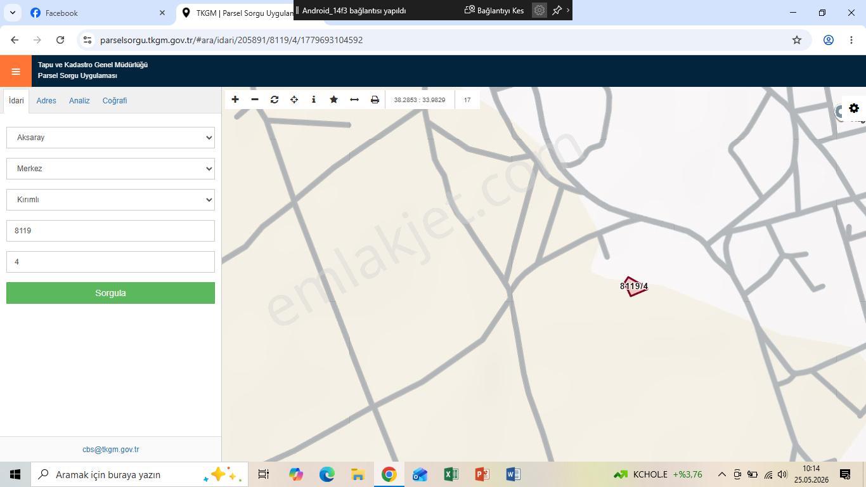Viewport: 866px width, 487px height.
Task: Expand the Aksaray province dropdown
Action: [110, 138]
